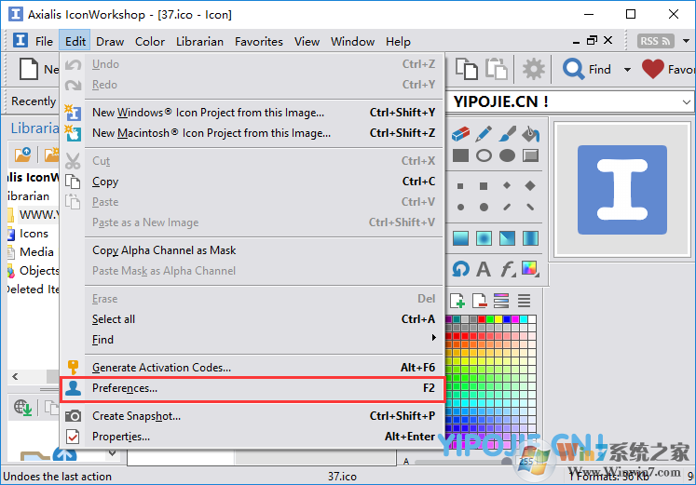The height and width of the screenshot is (485, 696).
Task: Open the File menu
Action: point(44,41)
